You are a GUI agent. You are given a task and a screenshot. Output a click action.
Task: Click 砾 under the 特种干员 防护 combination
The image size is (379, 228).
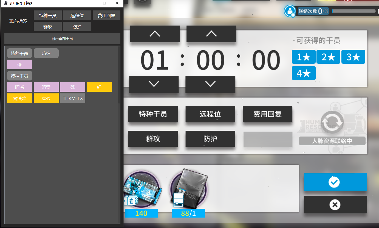click(x=19, y=65)
